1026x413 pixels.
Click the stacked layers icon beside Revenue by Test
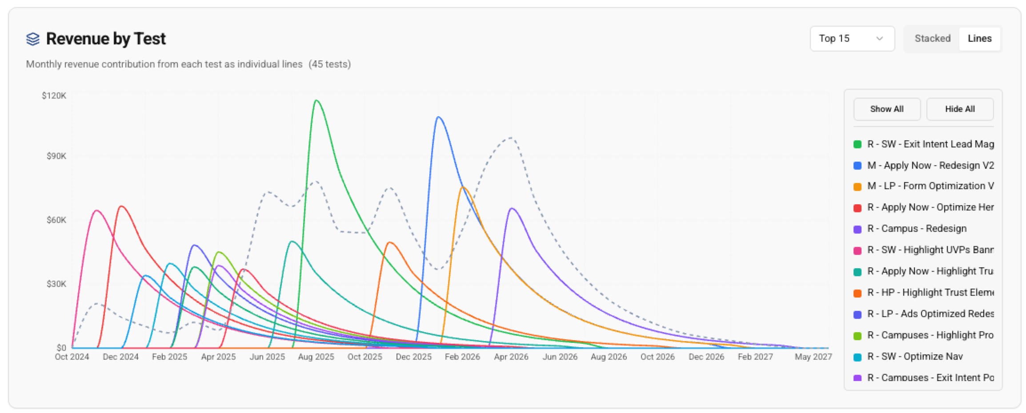pyautogui.click(x=33, y=39)
